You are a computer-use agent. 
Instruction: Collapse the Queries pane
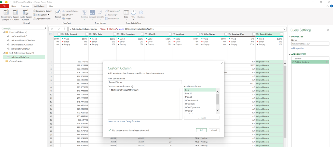46,28
